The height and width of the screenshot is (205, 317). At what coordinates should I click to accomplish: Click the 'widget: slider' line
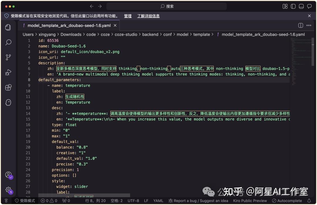point(72,186)
